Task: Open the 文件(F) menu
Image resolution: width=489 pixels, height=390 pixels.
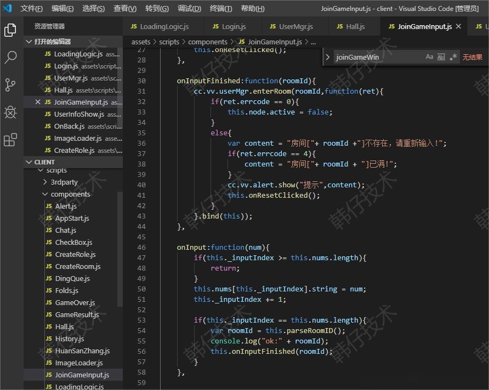Action: click(x=31, y=8)
